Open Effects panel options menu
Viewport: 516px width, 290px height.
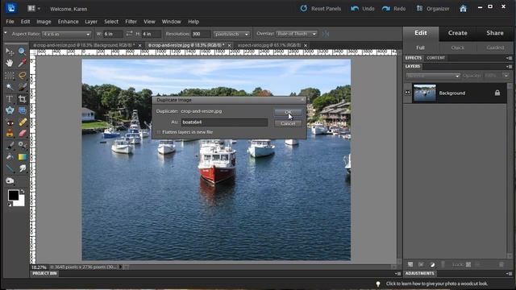point(509,58)
